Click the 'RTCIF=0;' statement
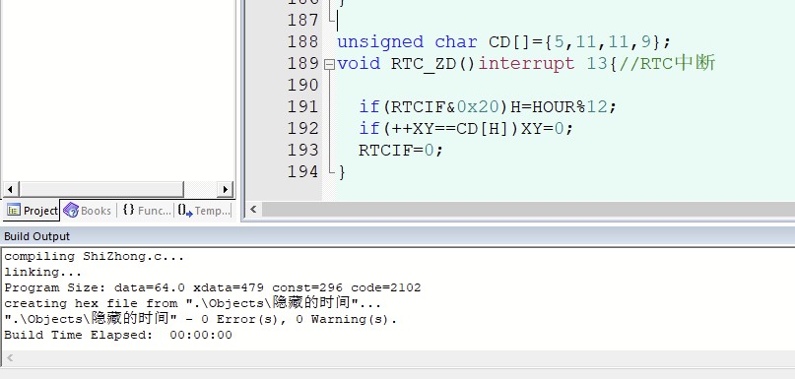This screenshot has width=795, height=379. (x=401, y=151)
